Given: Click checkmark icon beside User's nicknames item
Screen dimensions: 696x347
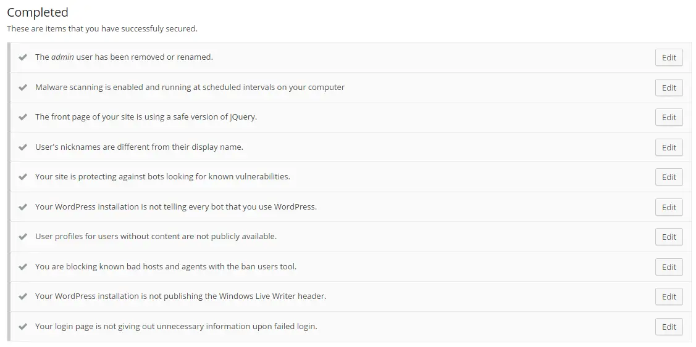Looking at the screenshot, I should click(x=23, y=147).
